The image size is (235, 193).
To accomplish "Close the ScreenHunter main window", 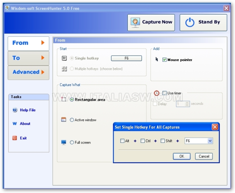I will click(x=226, y=8).
